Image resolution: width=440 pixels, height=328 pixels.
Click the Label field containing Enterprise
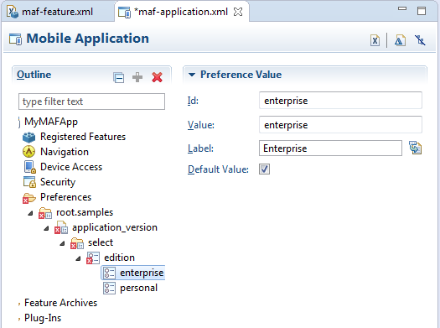click(330, 148)
